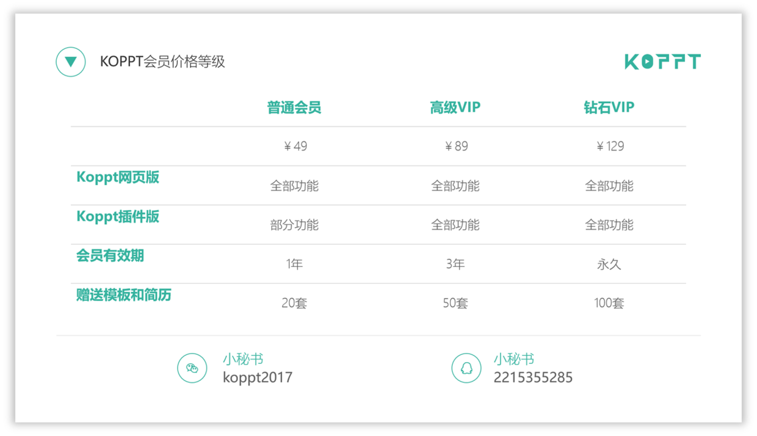Select the Koppt插件版 row label
The width and height of the screenshot is (757, 436).
118,217
